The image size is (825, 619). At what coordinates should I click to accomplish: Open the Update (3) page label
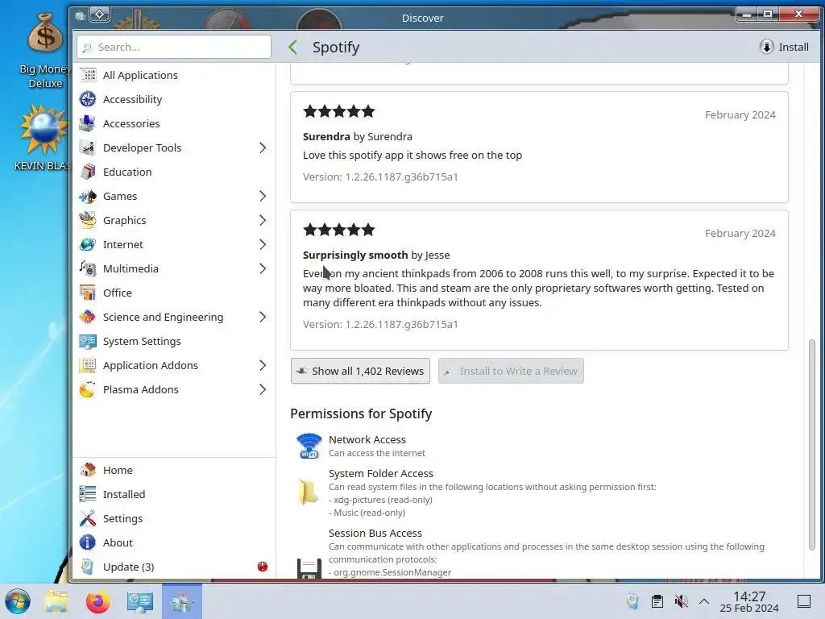(128, 567)
